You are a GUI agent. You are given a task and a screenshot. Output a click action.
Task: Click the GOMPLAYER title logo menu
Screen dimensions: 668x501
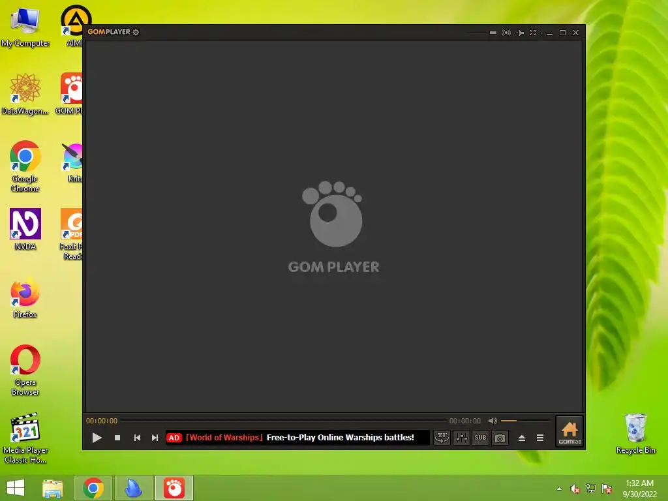click(x=109, y=32)
